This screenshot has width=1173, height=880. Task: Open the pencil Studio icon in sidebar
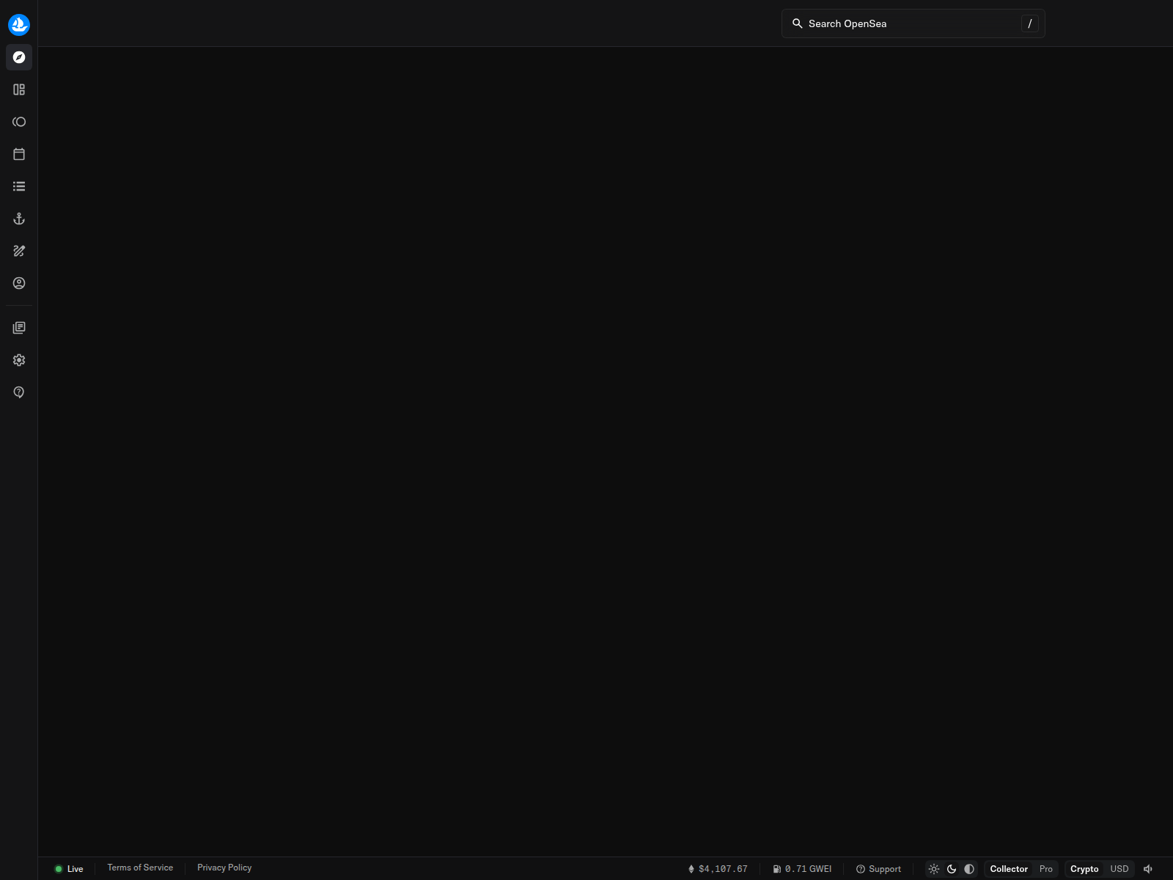pyautogui.click(x=19, y=251)
